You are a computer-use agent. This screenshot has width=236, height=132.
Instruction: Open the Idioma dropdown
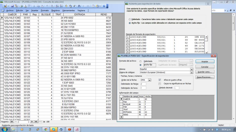191,69
